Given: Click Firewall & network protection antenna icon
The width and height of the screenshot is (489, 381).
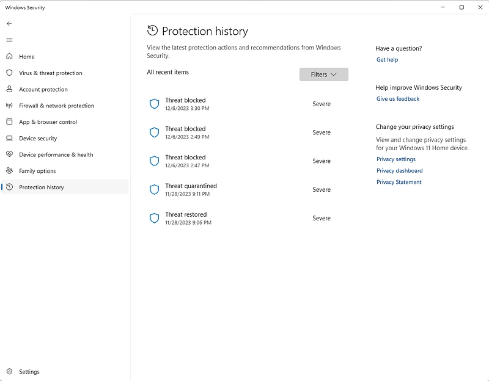Looking at the screenshot, I should click(9, 106).
